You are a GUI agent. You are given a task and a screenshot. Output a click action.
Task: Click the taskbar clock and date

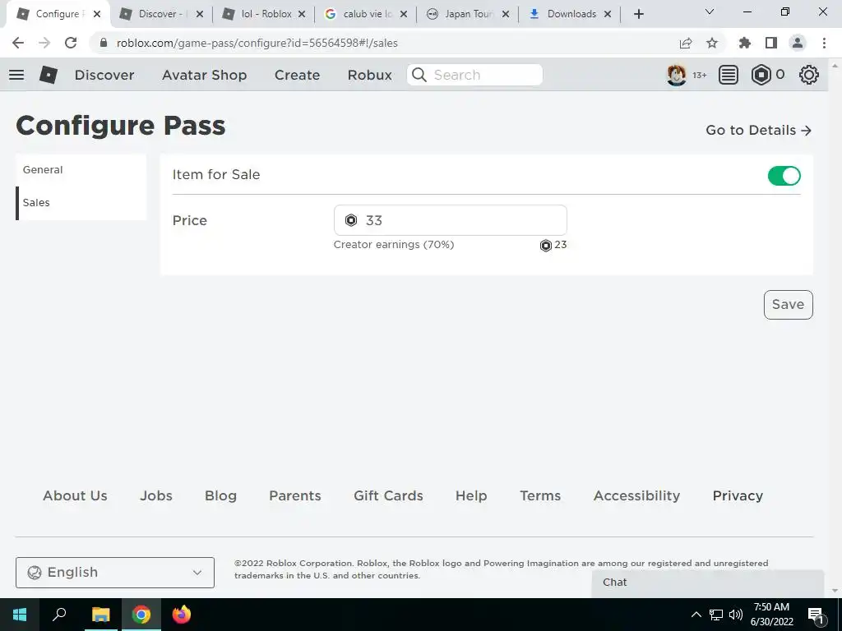[771, 615]
